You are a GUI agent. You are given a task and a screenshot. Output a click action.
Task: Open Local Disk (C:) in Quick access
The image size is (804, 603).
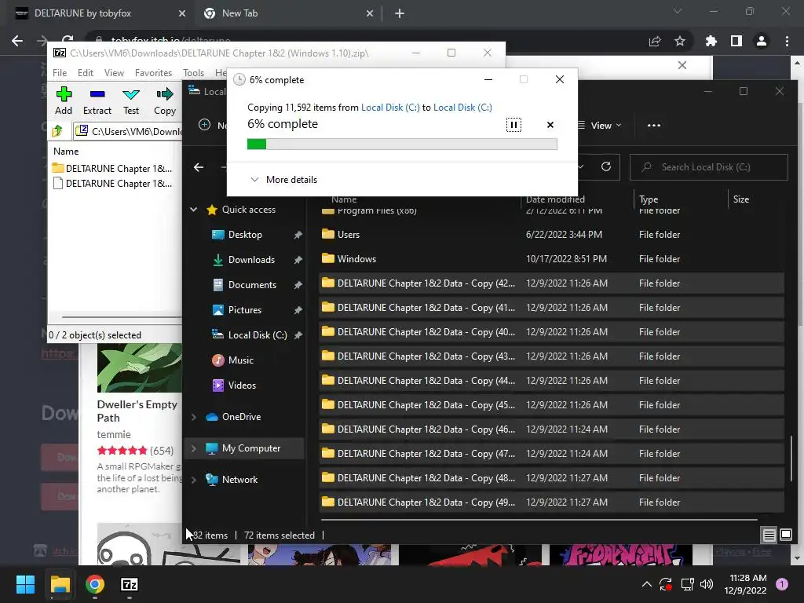258,334
